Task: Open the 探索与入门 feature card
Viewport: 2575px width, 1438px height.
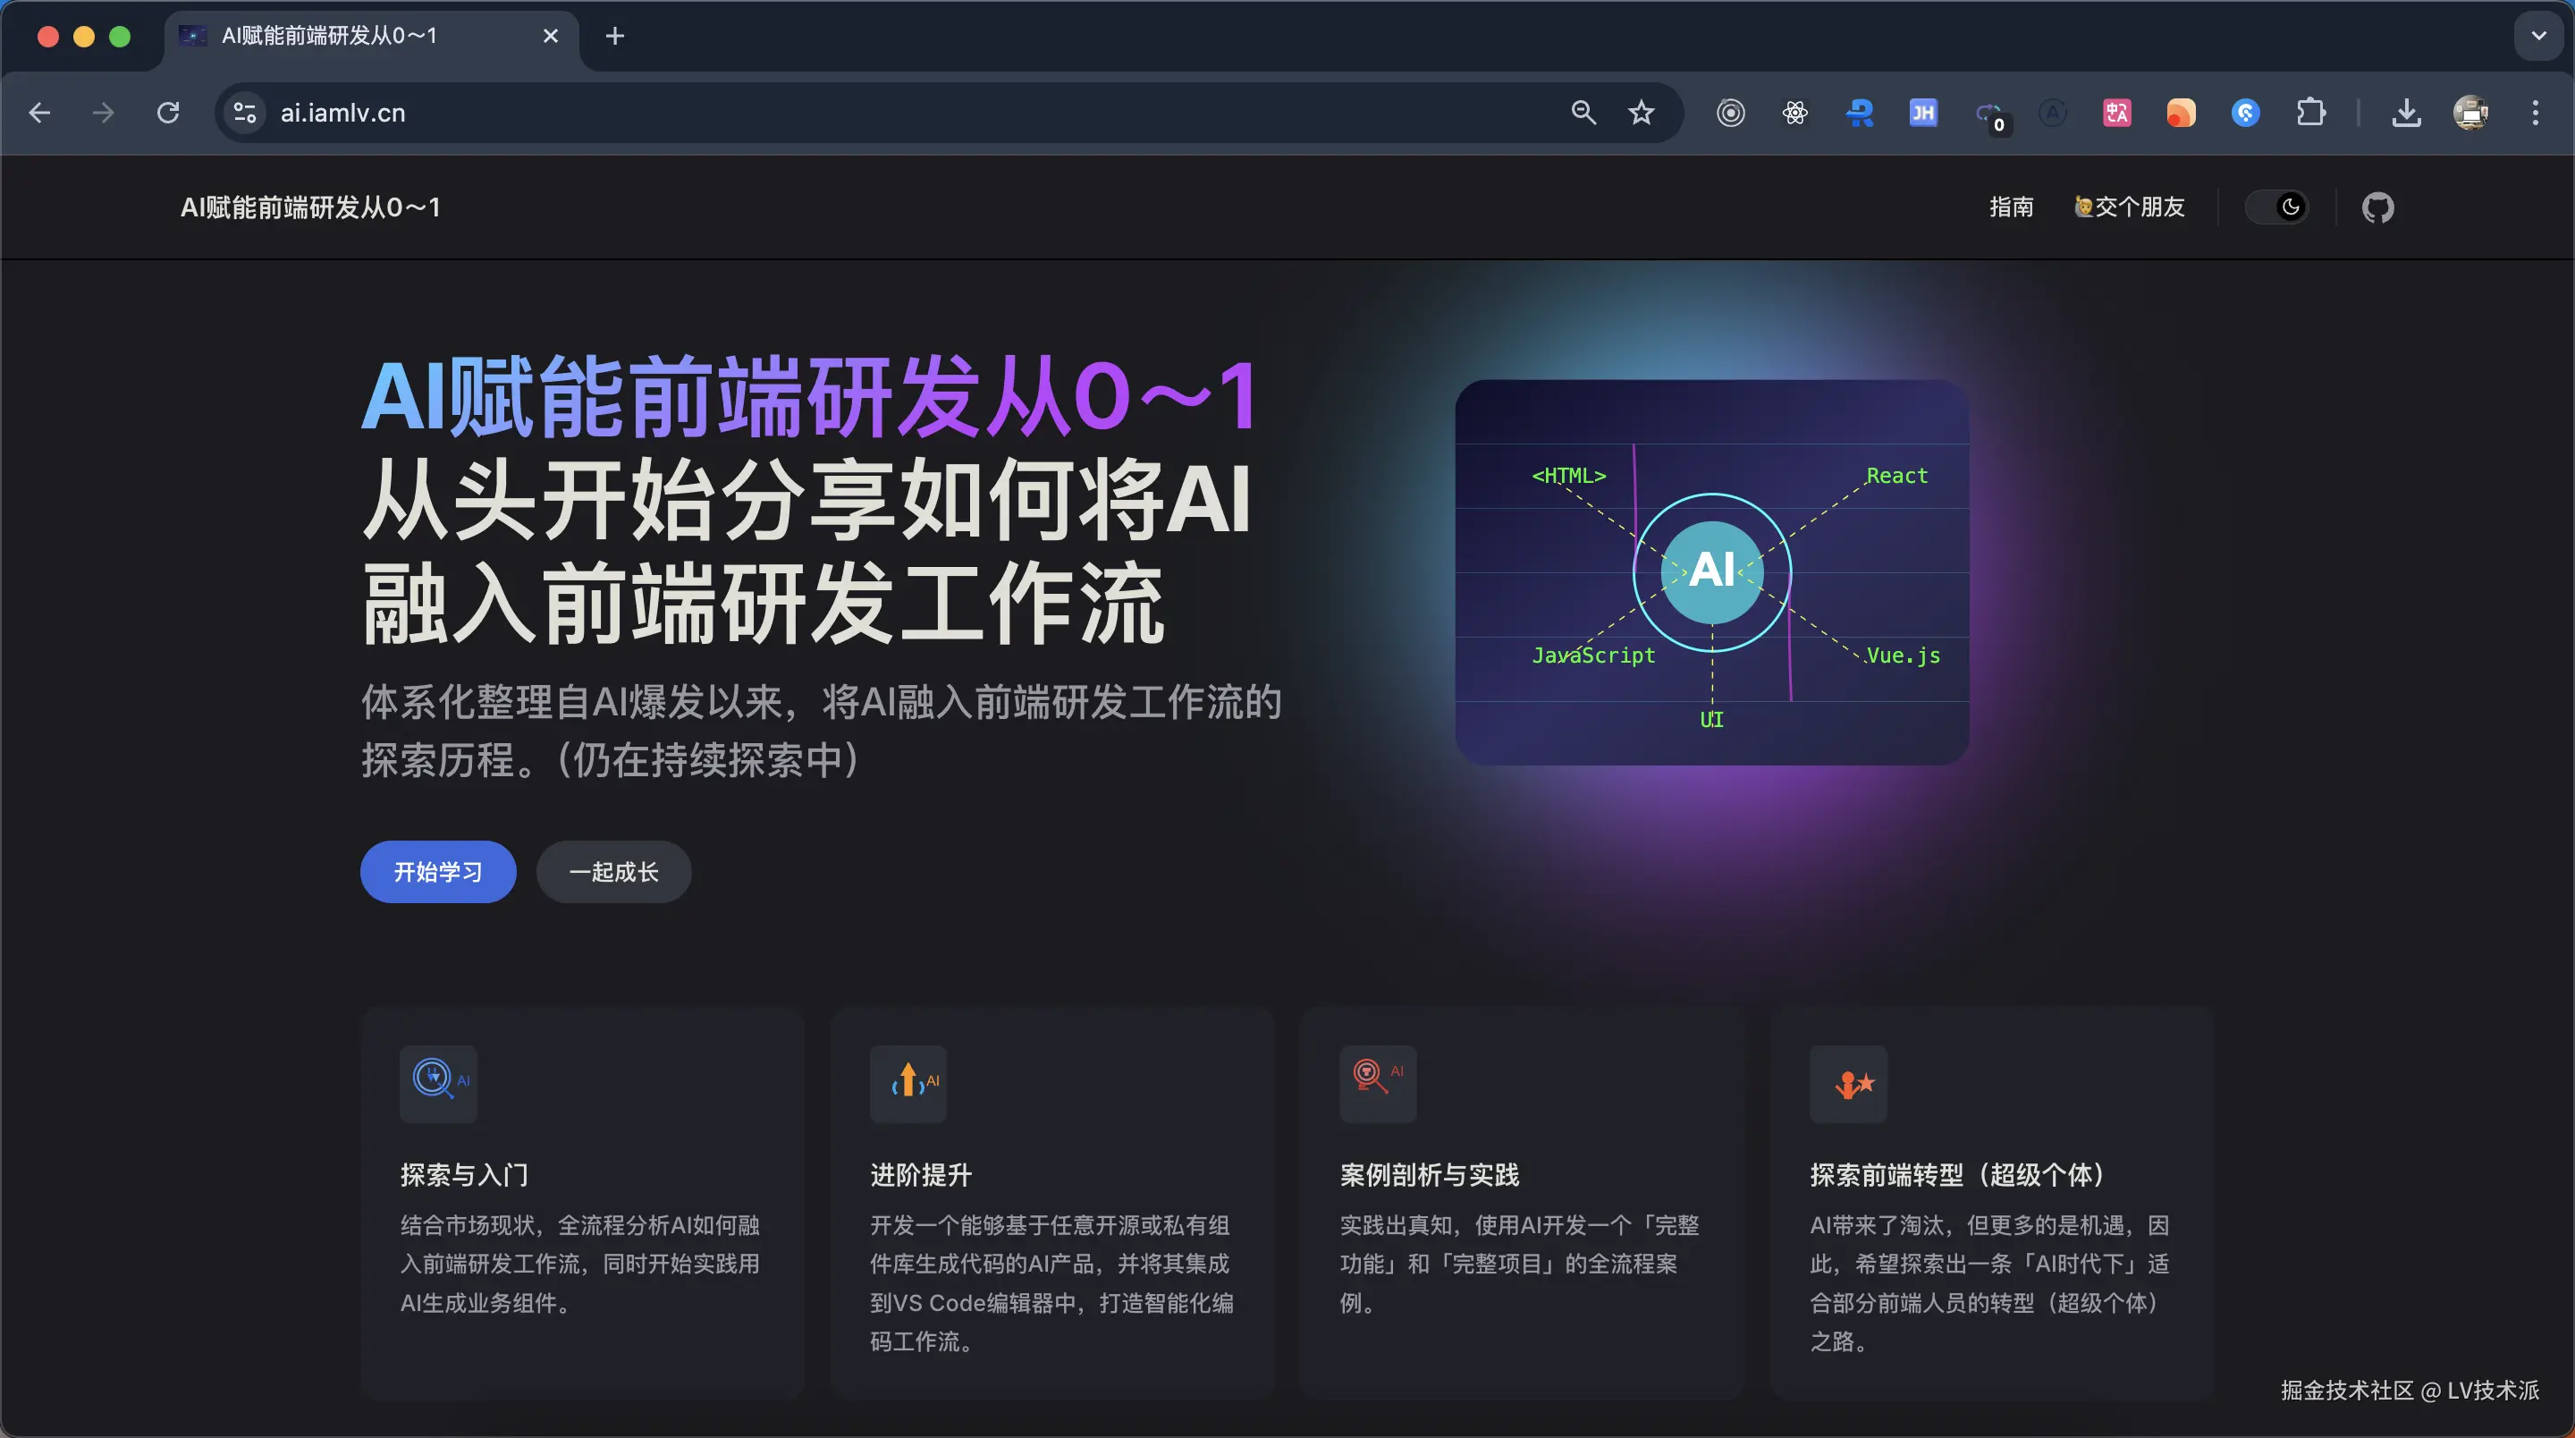Action: coord(583,1200)
